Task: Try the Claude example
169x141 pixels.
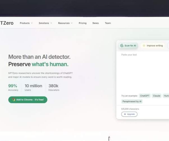Action: (x=157, y=96)
